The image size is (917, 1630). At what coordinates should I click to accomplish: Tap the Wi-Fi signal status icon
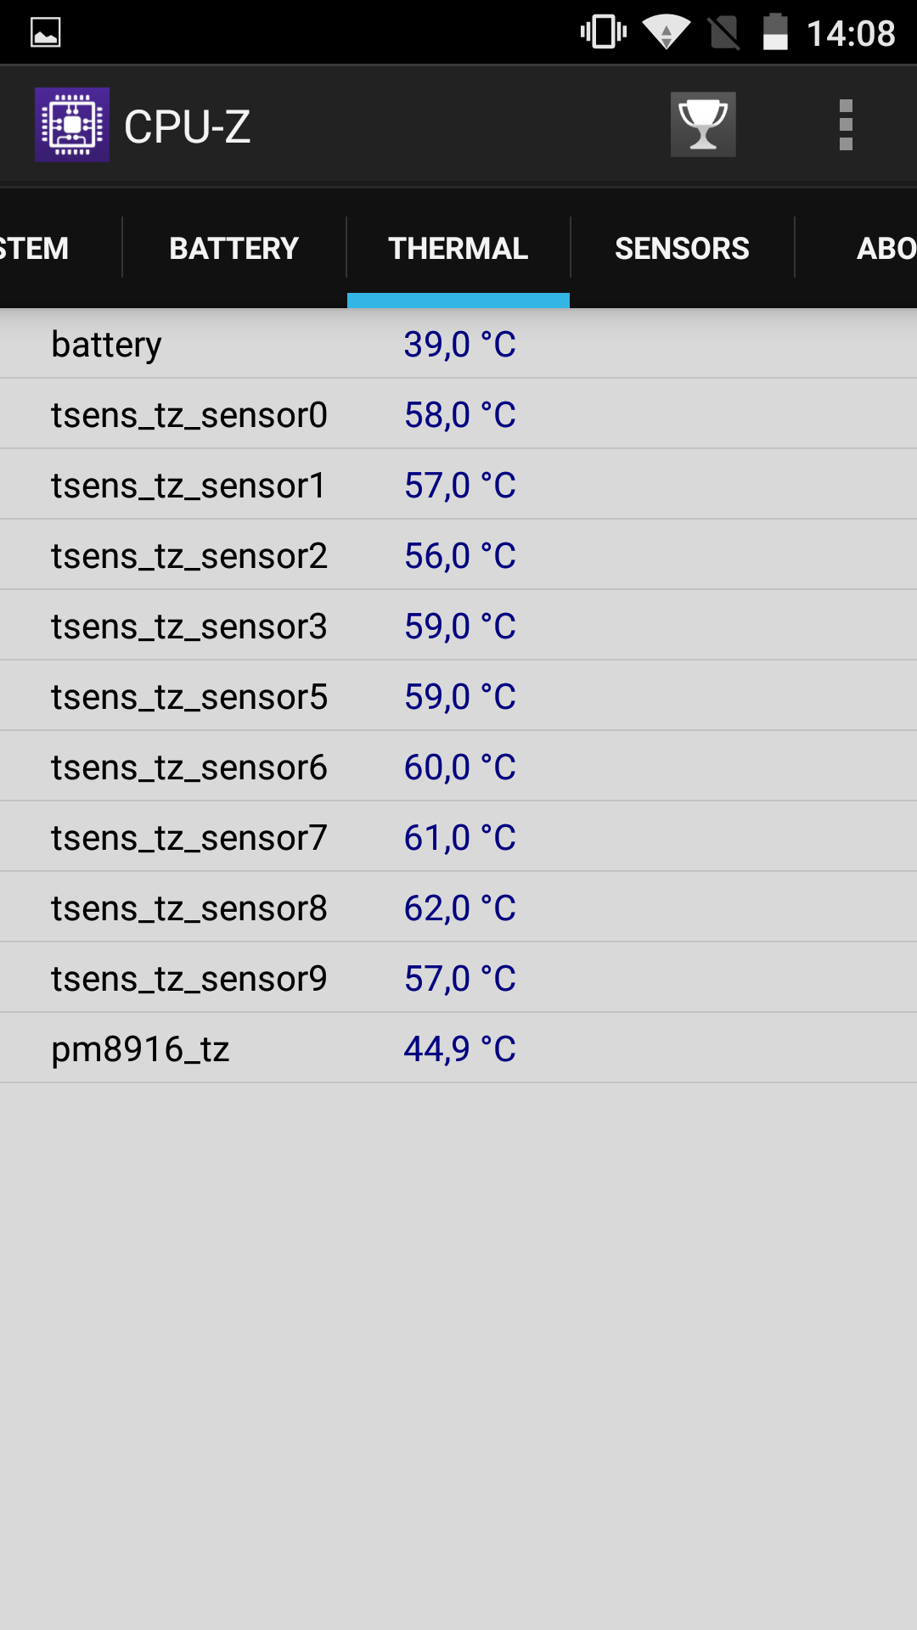[667, 32]
